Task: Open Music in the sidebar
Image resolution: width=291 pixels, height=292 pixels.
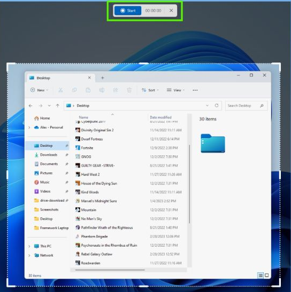Action: (x=42, y=182)
